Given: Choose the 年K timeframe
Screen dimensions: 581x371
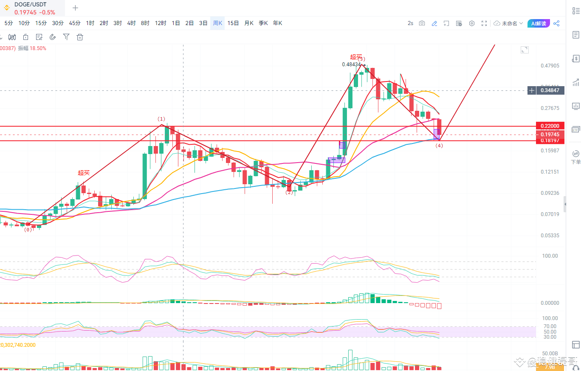Looking at the screenshot, I should 278,23.
